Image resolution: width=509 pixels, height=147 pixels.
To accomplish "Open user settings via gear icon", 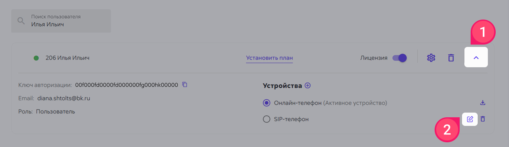I will pos(431,58).
